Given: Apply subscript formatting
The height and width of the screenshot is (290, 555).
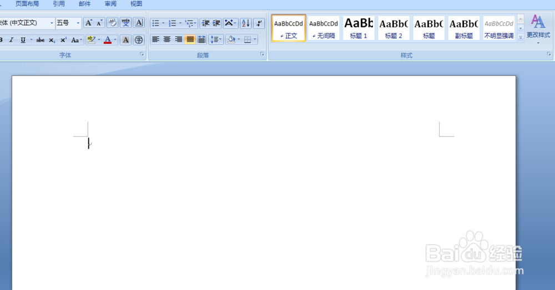Looking at the screenshot, I should point(52,39).
